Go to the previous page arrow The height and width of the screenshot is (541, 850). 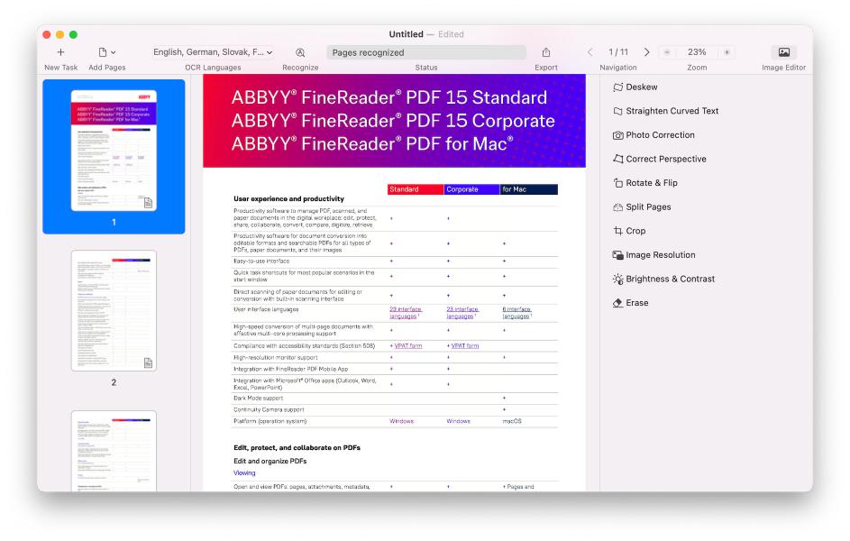tap(590, 52)
